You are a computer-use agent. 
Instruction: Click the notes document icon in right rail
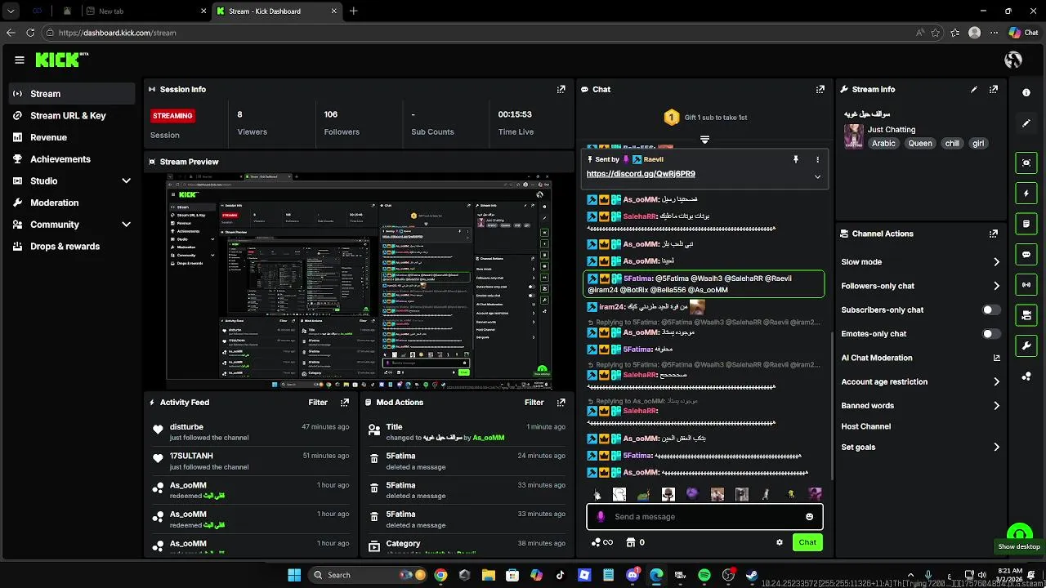point(1026,223)
